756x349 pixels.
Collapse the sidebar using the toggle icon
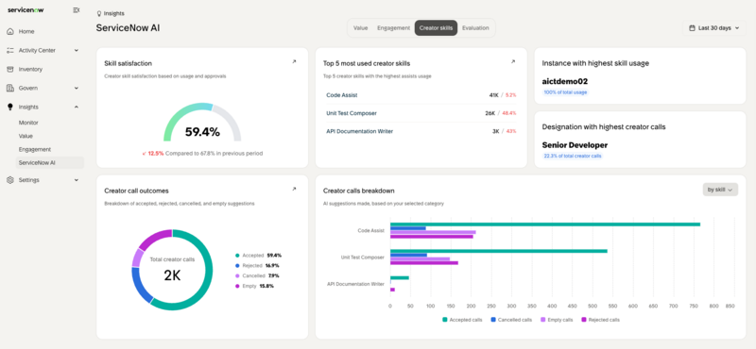pyautogui.click(x=77, y=9)
